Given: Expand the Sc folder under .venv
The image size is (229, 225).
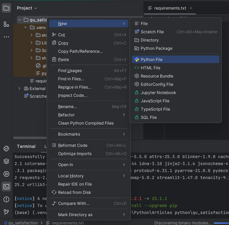Looking at the screenshot, I should (31, 50).
